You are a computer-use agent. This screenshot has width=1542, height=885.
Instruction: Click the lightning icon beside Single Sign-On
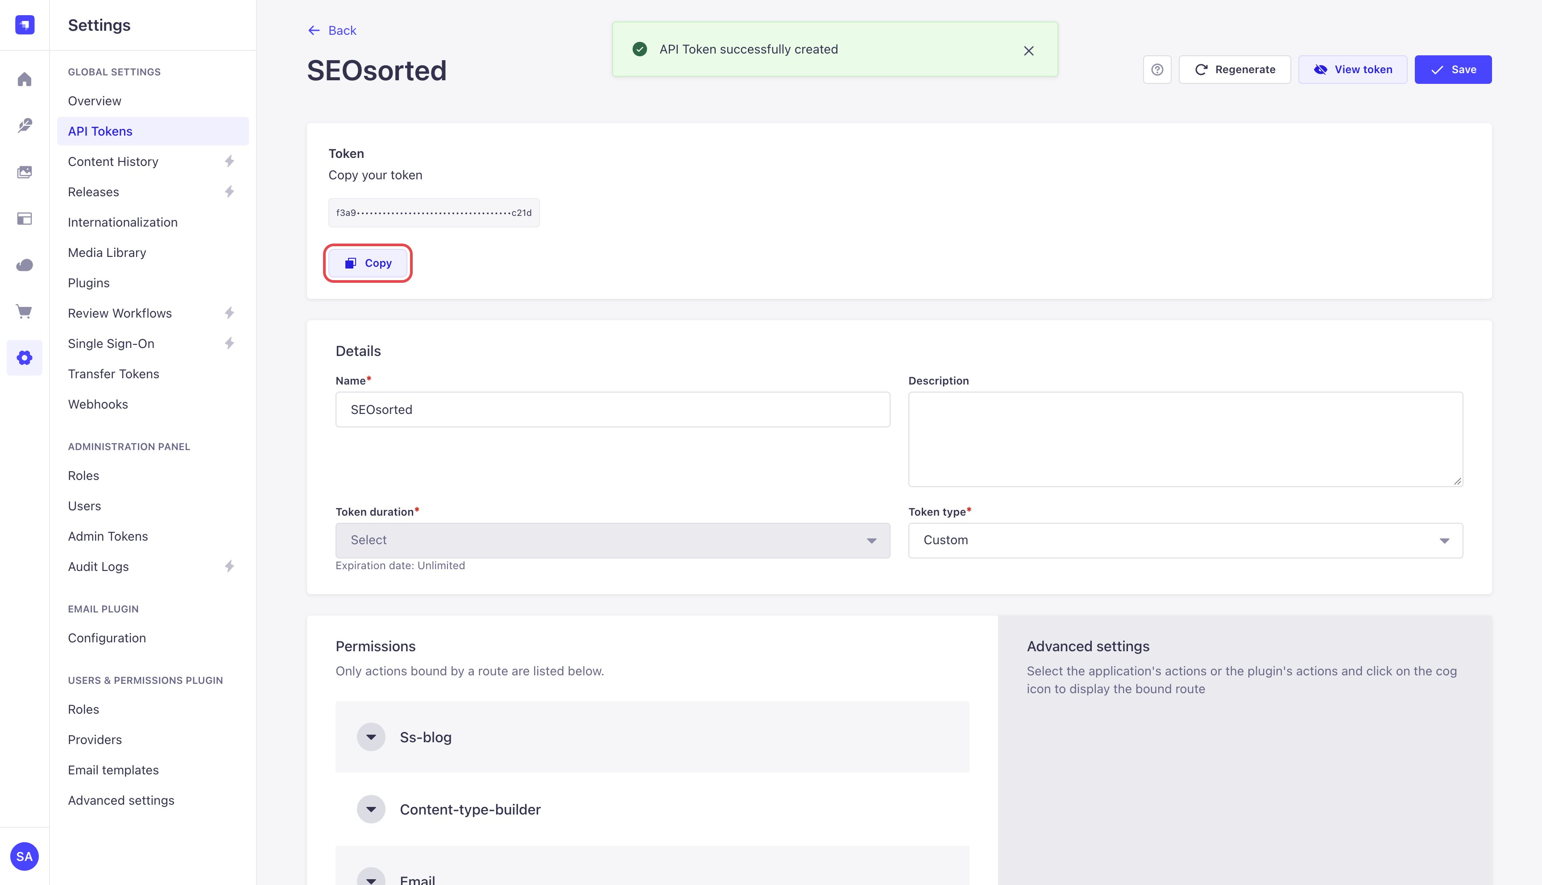(x=229, y=343)
